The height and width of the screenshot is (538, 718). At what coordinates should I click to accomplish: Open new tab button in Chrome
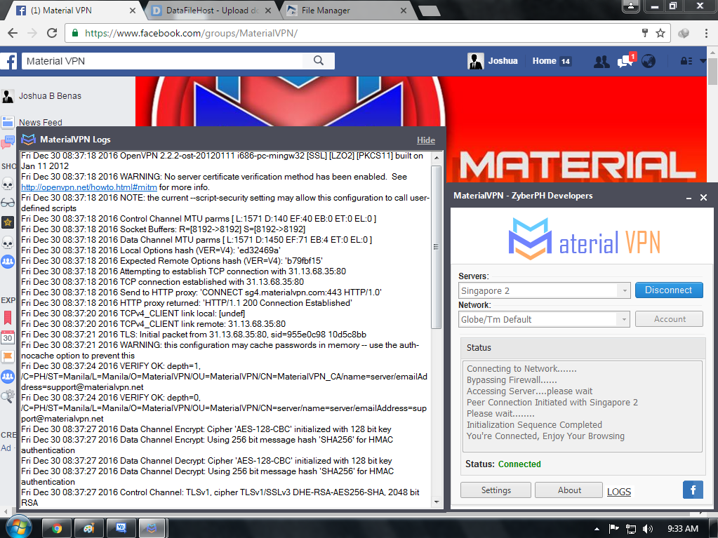pos(429,11)
